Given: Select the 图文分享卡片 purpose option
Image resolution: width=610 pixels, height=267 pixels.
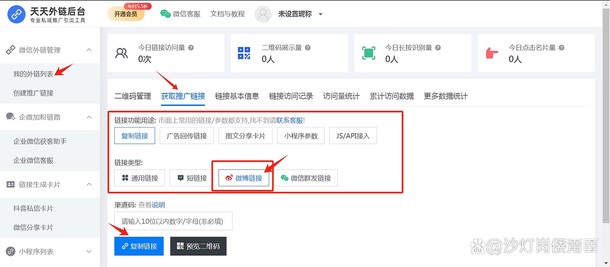Looking at the screenshot, I should (x=245, y=136).
